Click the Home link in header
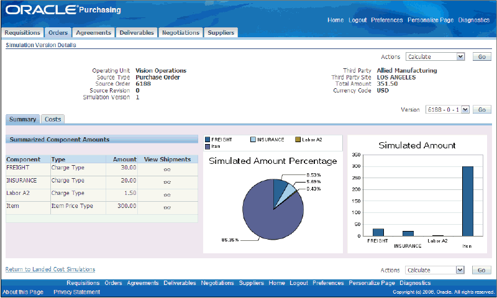The image size is (497, 298). (335, 20)
